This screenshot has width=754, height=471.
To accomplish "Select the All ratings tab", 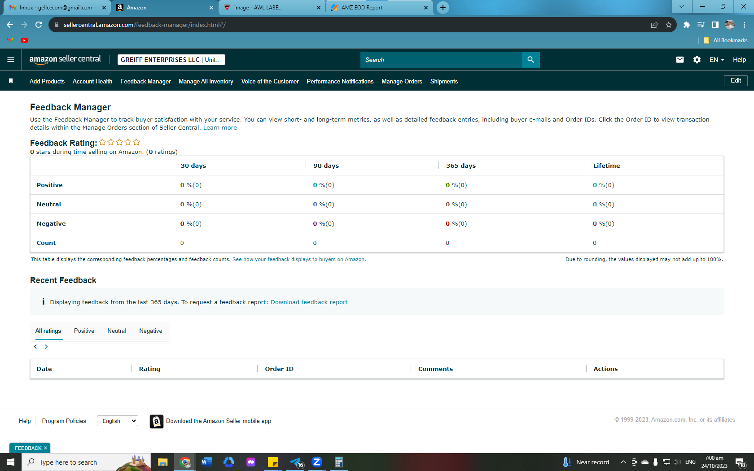I will 48,331.
